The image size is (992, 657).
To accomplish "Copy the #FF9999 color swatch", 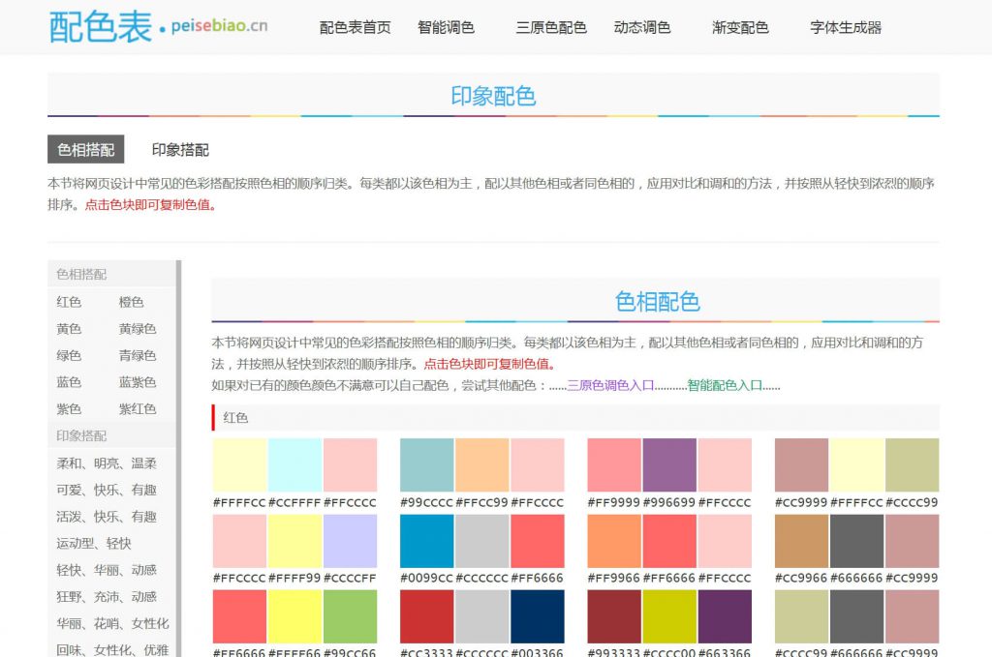I will [x=613, y=463].
